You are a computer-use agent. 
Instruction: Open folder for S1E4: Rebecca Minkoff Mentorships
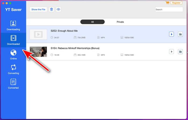180,52
